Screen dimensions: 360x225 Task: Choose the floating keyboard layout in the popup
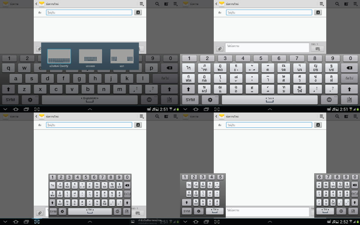[x=90, y=57]
